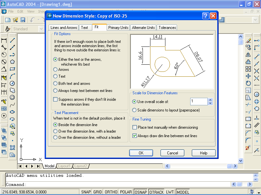Choose Snap to Parallel icon
The height and width of the screenshot is (195, 261).
tap(257, 125)
